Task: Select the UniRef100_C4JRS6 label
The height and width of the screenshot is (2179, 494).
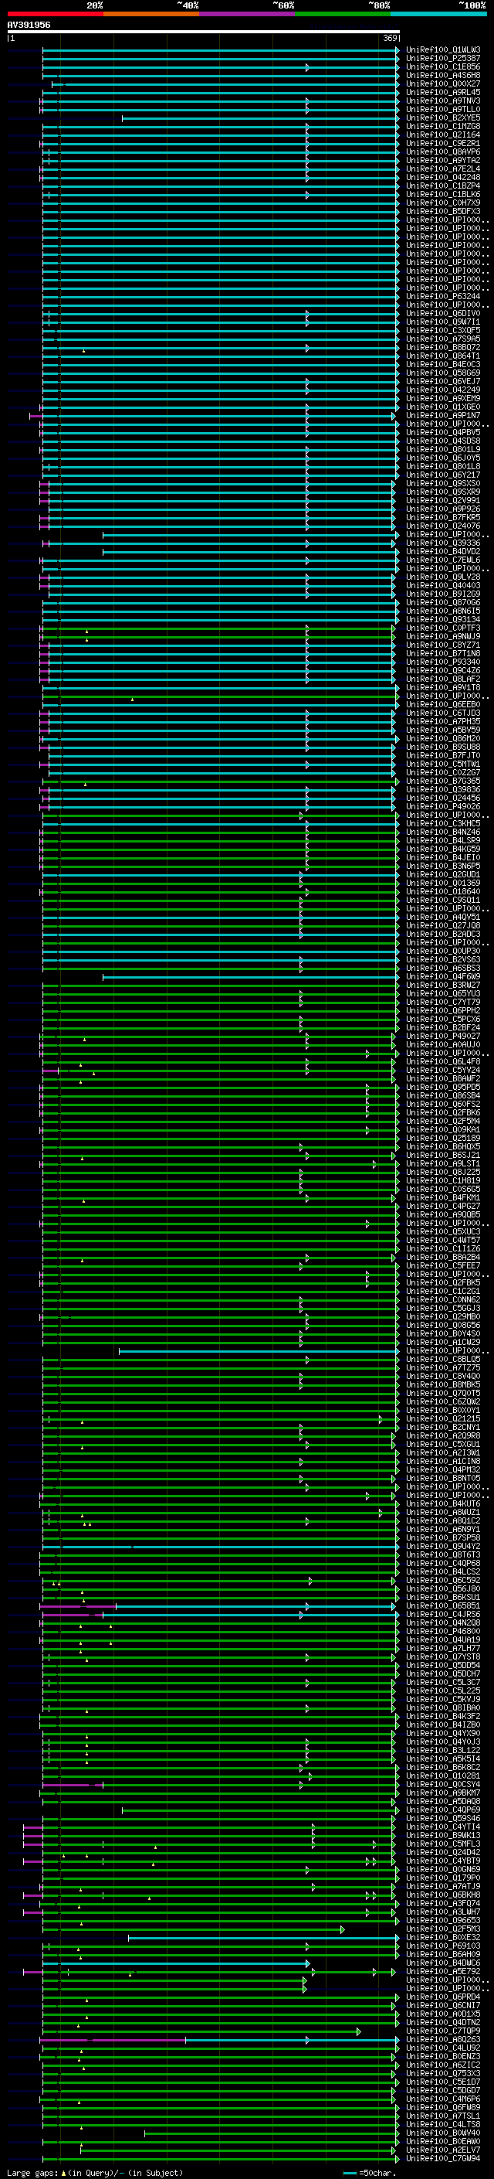Action: pos(443,1614)
